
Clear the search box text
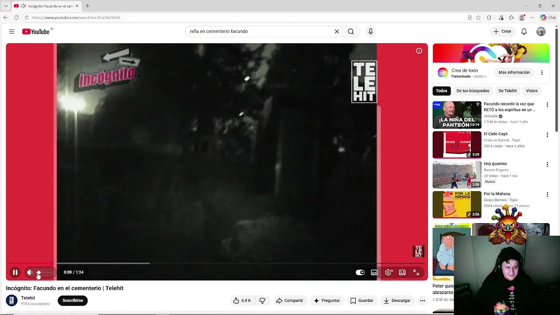(337, 31)
